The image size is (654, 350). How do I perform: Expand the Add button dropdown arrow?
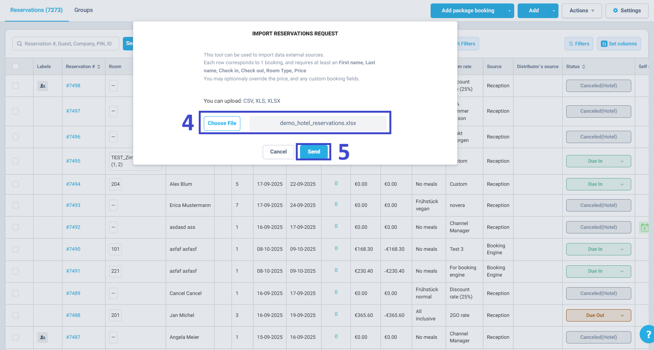[554, 11]
